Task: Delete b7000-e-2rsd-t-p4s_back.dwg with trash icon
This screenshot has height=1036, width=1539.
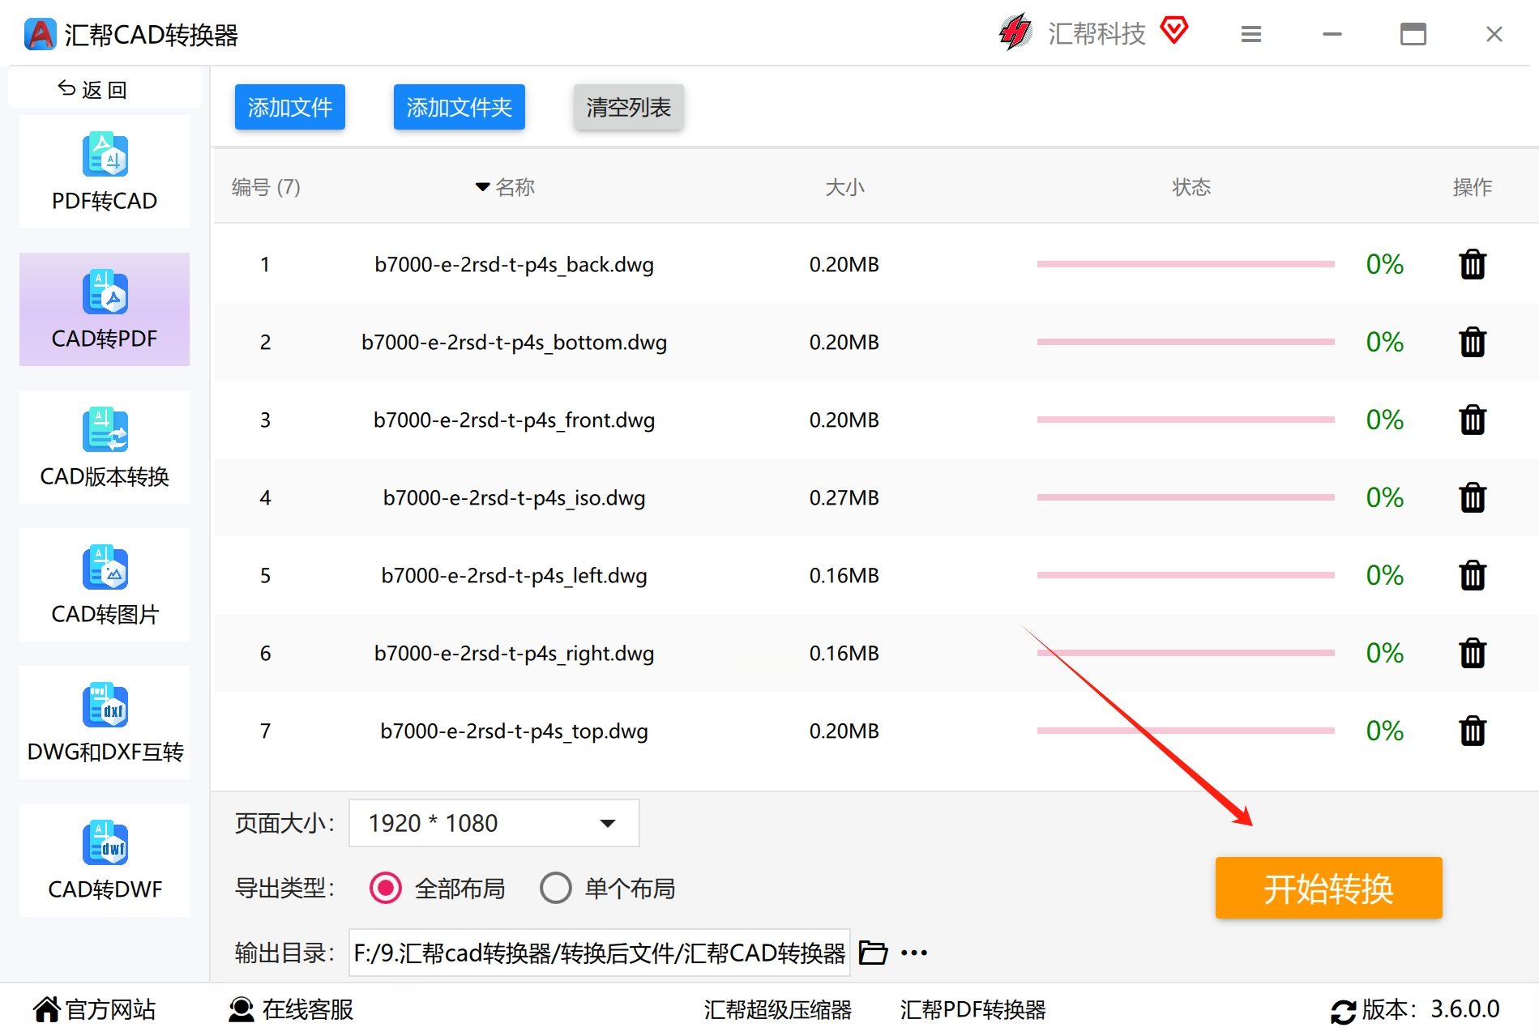Action: point(1472,264)
